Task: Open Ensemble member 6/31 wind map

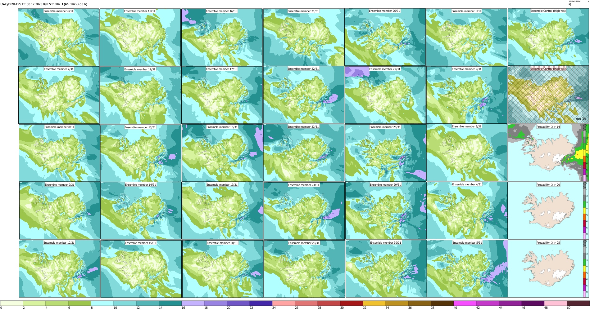Action: click(59, 37)
